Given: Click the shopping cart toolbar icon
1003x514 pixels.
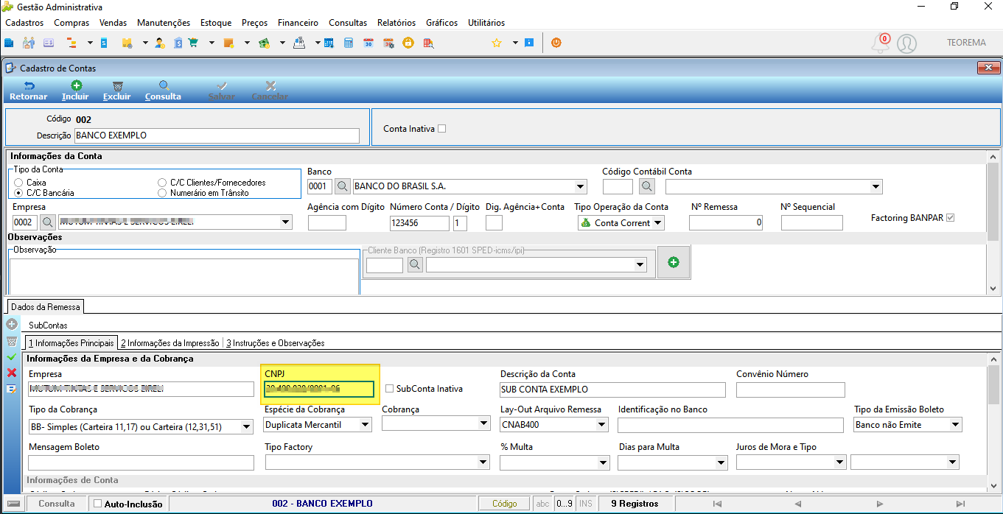Looking at the screenshot, I should (193, 43).
